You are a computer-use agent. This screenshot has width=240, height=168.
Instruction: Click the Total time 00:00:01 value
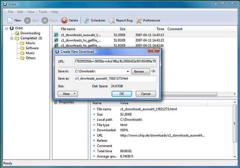click(126, 151)
